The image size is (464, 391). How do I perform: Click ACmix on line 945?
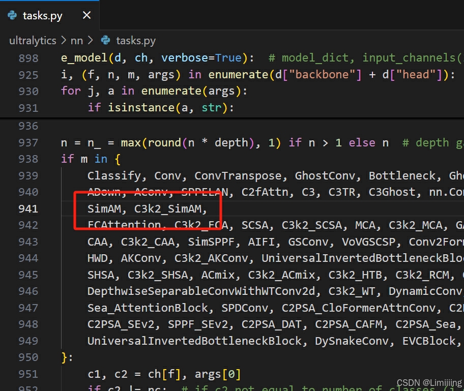(218, 275)
